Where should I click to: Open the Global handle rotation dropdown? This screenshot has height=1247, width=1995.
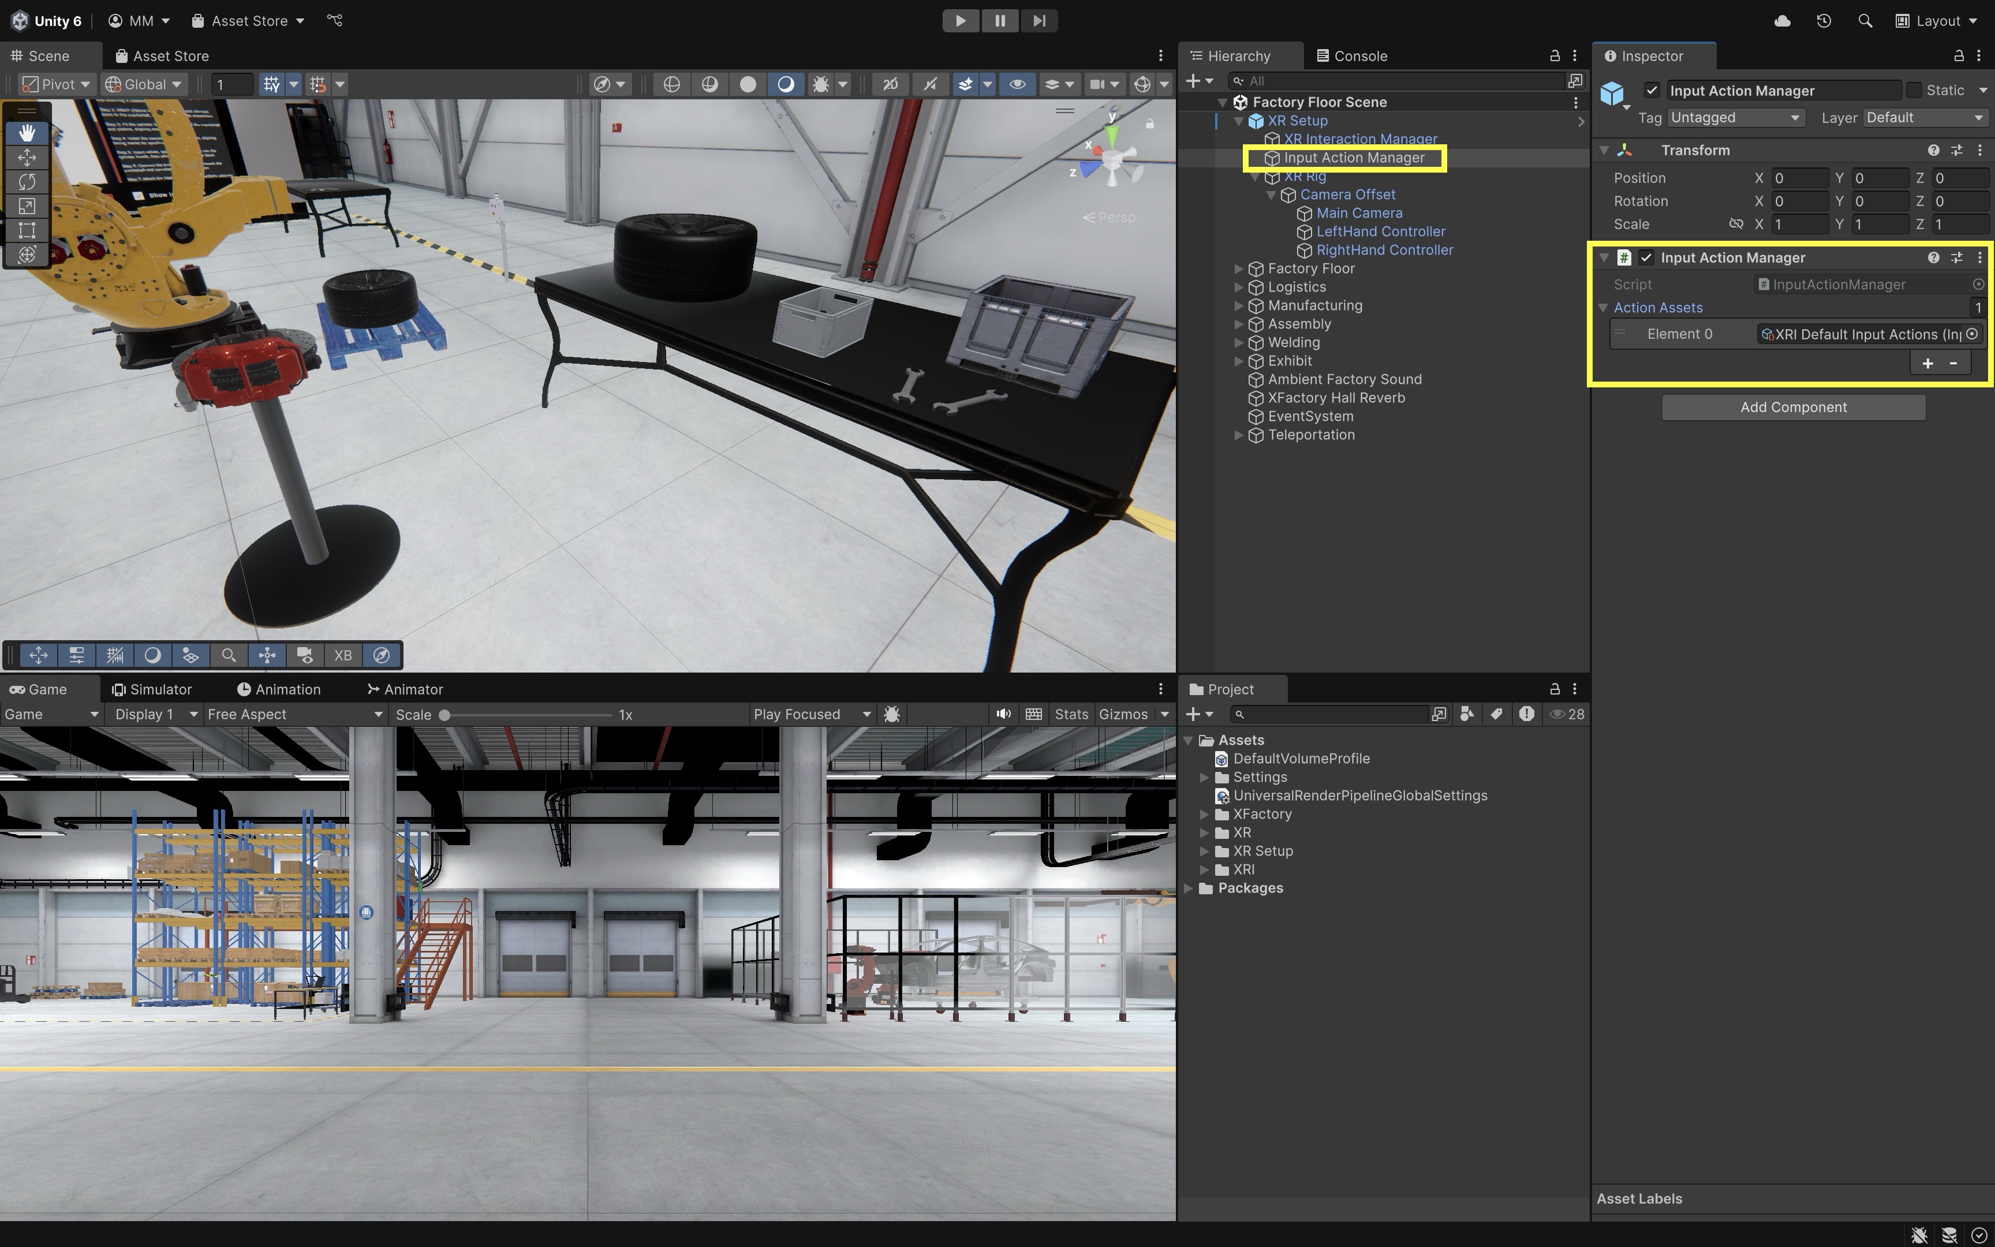coord(143,84)
